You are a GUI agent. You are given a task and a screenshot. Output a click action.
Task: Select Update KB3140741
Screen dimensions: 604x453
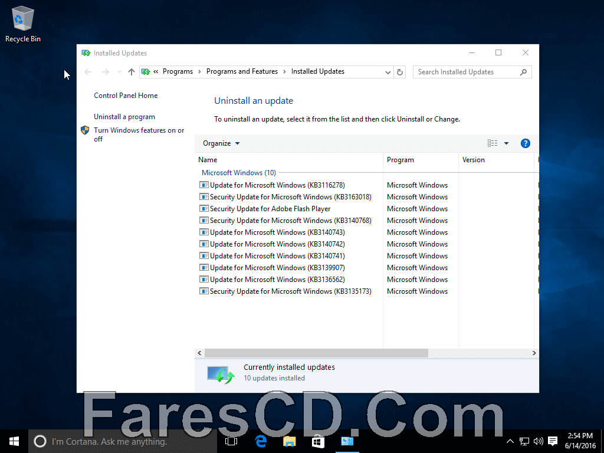pos(277,256)
